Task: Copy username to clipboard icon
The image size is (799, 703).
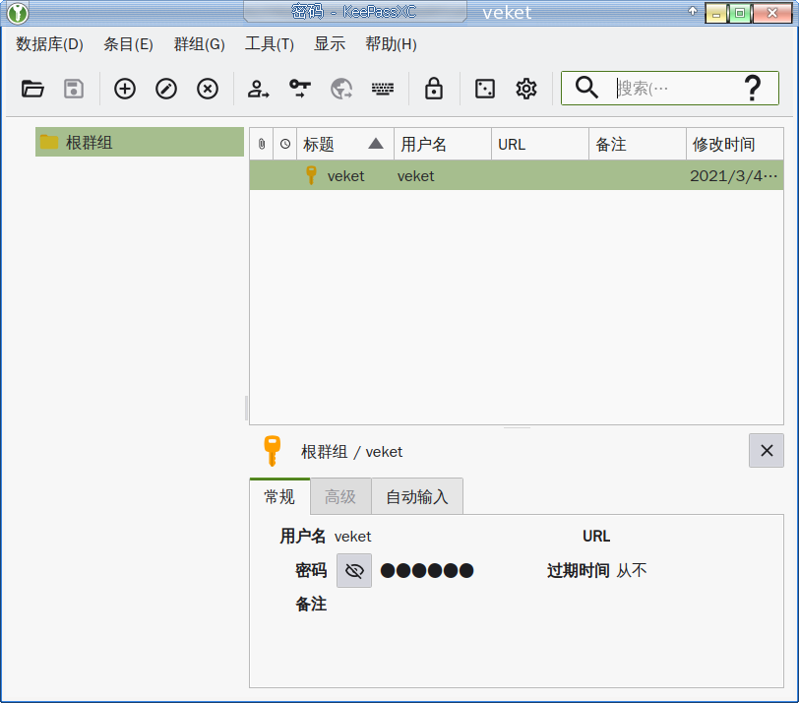Action: click(x=259, y=89)
